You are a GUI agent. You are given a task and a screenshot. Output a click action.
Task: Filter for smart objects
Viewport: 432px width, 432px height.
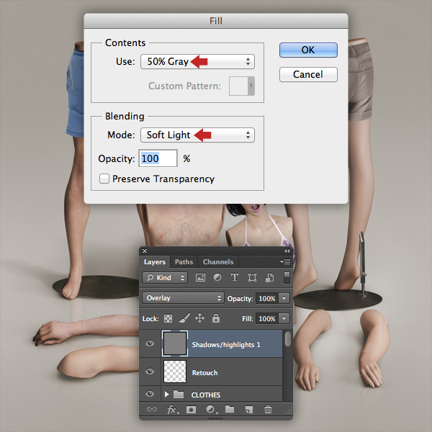[269, 277]
